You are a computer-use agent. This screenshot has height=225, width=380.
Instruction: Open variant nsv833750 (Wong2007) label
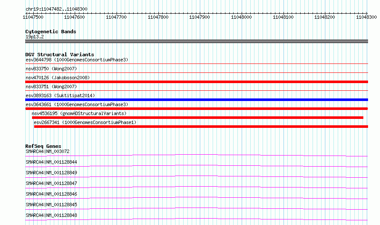pos(51,69)
